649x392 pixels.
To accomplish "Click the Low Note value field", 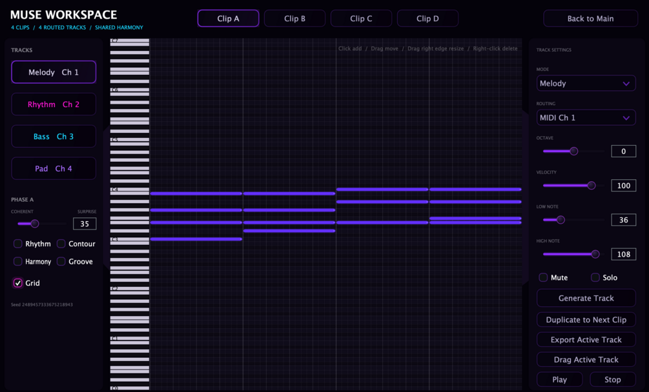I will pyautogui.click(x=623, y=220).
